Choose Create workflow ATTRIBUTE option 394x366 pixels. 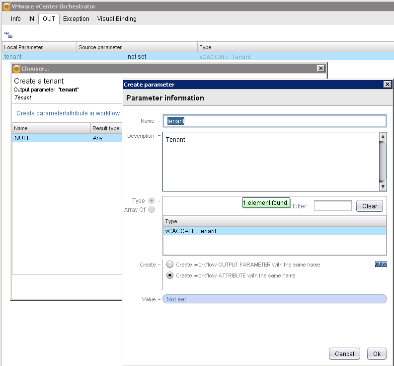[170, 275]
